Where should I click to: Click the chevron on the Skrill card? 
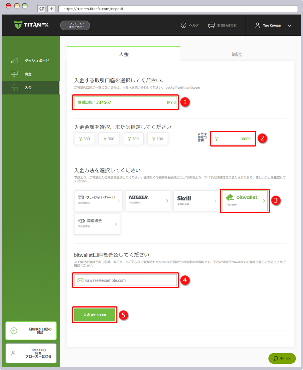215,201
